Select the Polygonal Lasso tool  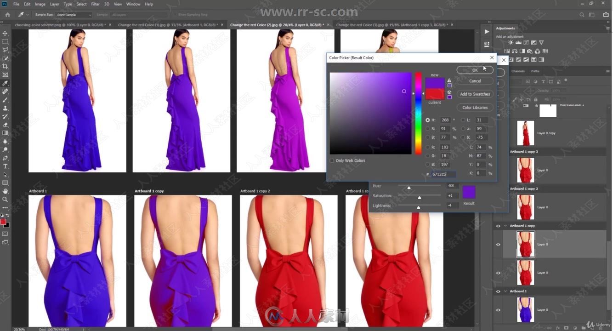click(x=5, y=50)
